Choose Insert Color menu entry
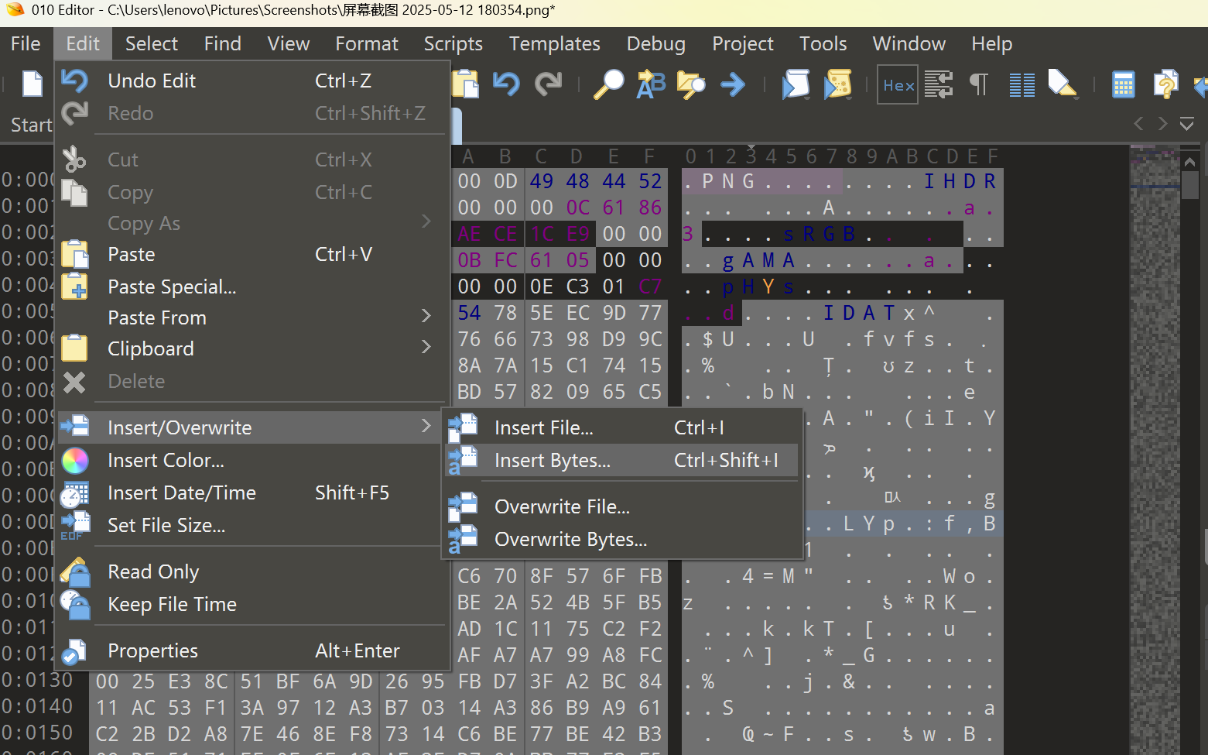The width and height of the screenshot is (1208, 755). [x=252, y=460]
